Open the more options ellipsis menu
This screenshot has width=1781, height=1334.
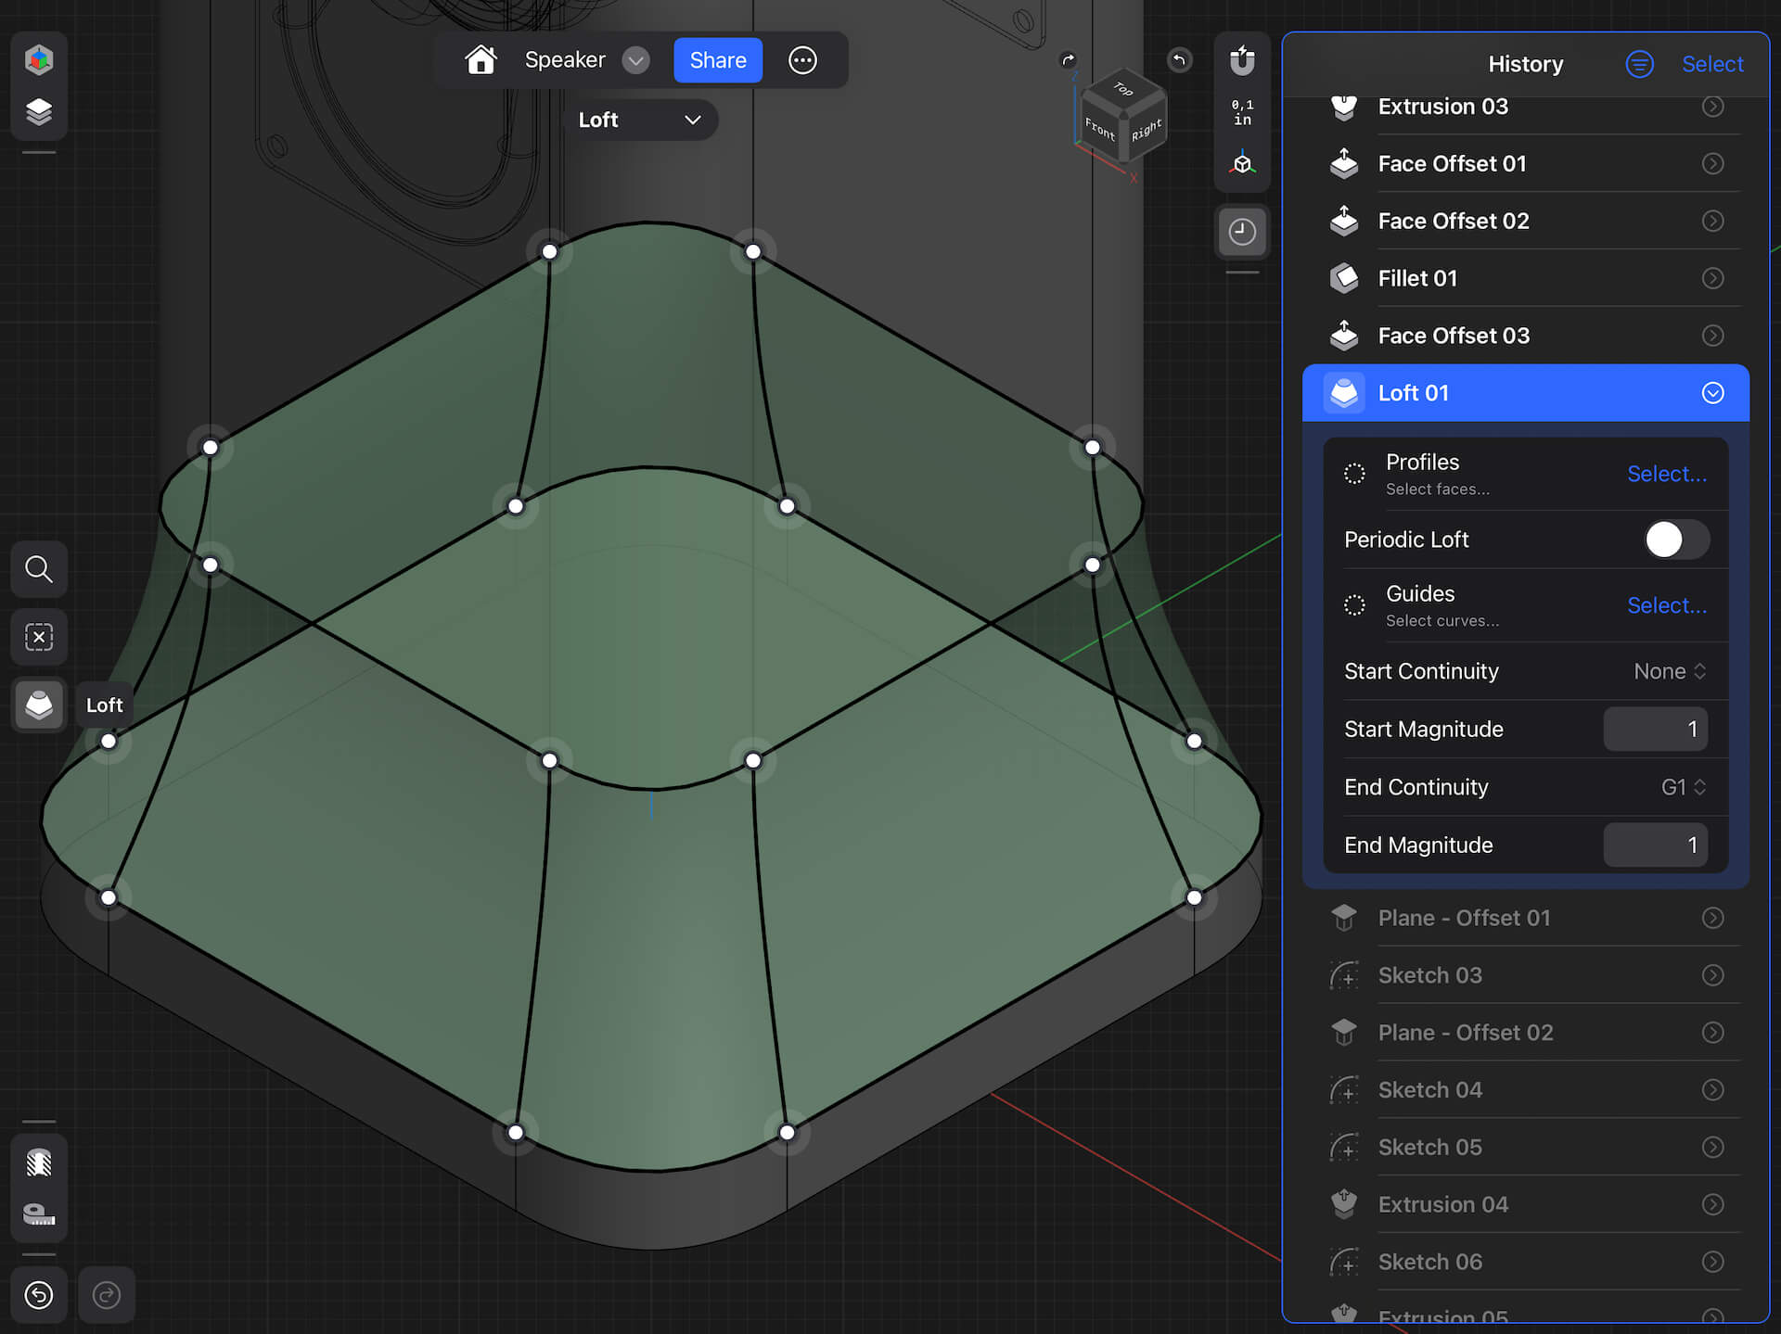[x=802, y=60]
